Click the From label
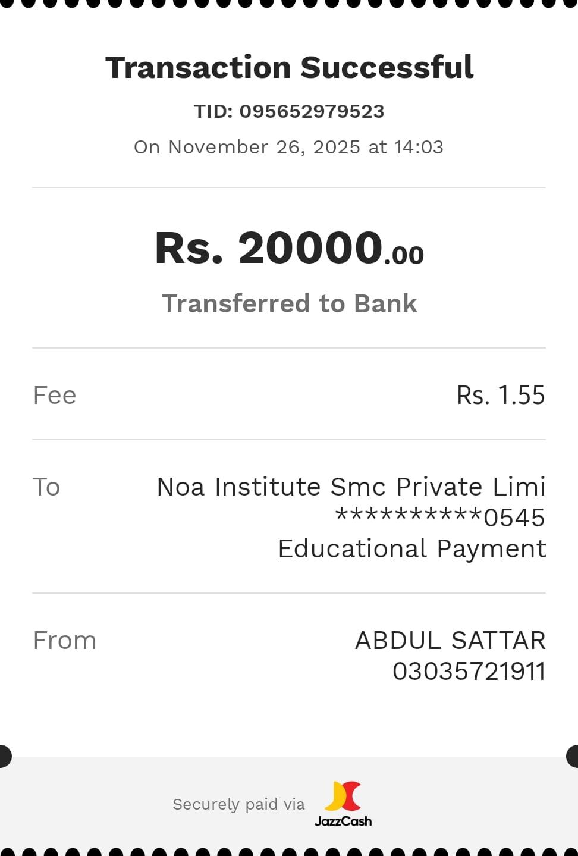Image resolution: width=578 pixels, height=856 pixels. (64, 641)
